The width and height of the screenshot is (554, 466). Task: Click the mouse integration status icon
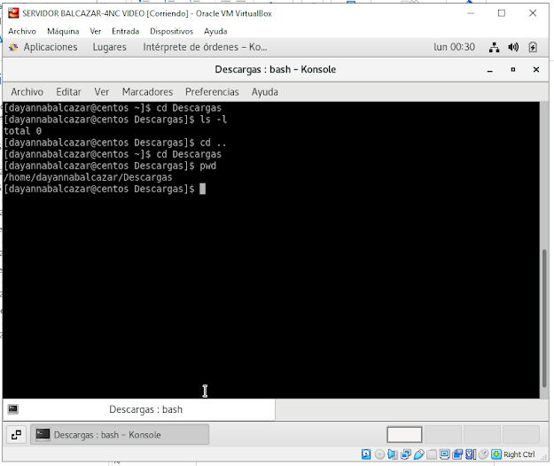tap(483, 454)
